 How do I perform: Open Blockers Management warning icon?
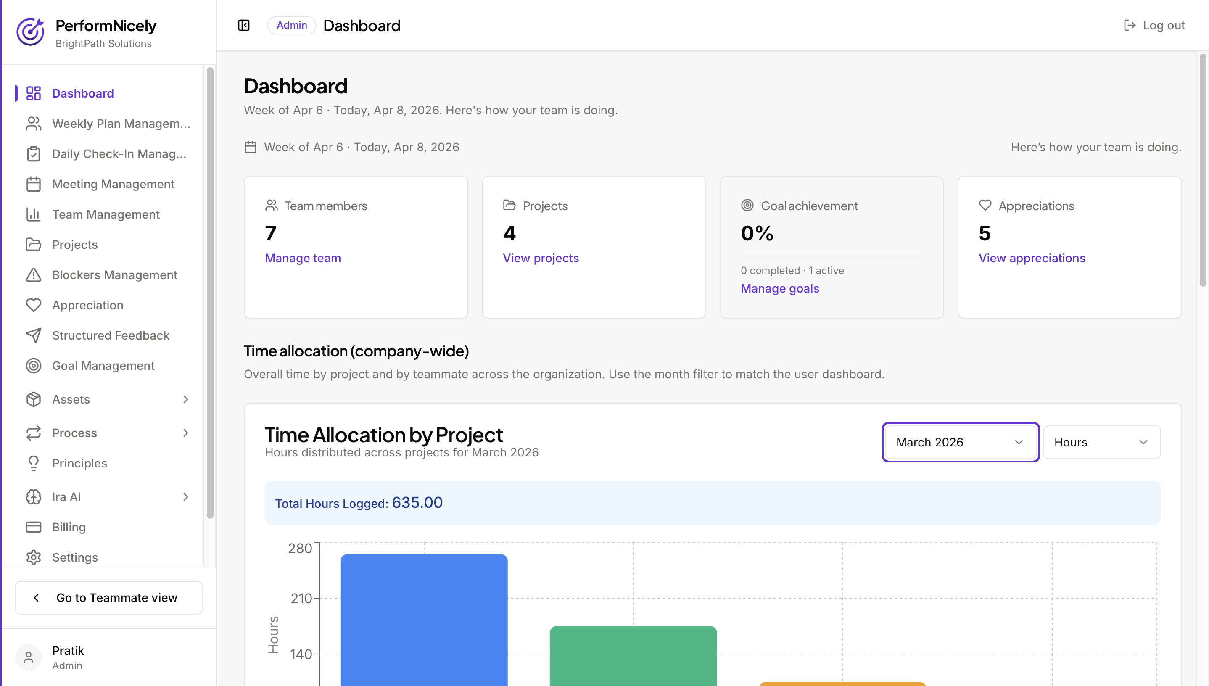34,274
